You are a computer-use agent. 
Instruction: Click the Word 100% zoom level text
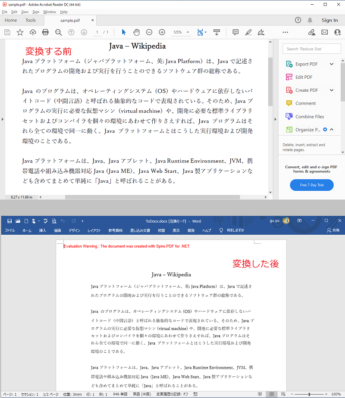coord(336,394)
